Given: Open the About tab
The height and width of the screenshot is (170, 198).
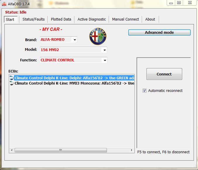Looking at the screenshot, I should tap(150, 19).
